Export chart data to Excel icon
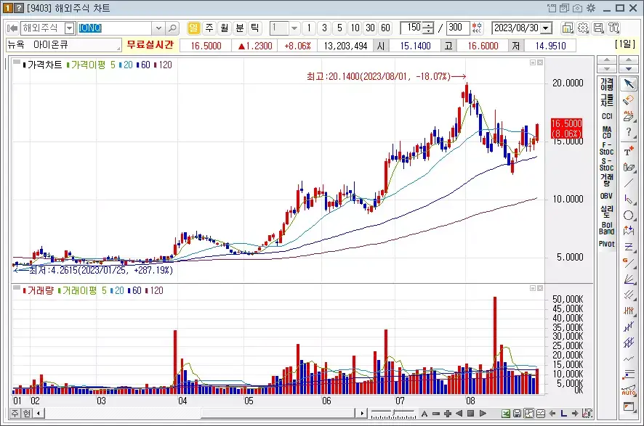The image size is (644, 426). (x=506, y=413)
